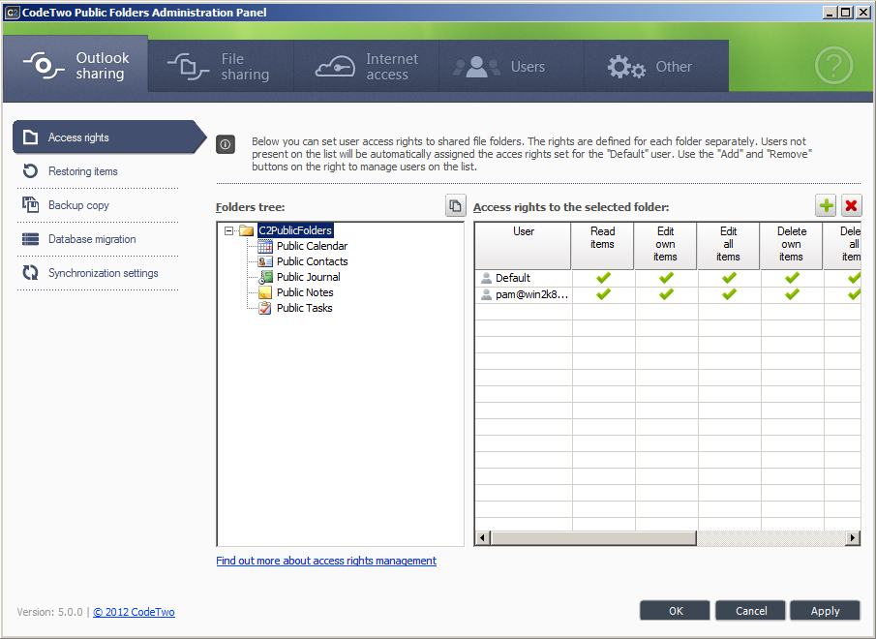Open Backup copy section
The image size is (876, 639).
coord(78,205)
